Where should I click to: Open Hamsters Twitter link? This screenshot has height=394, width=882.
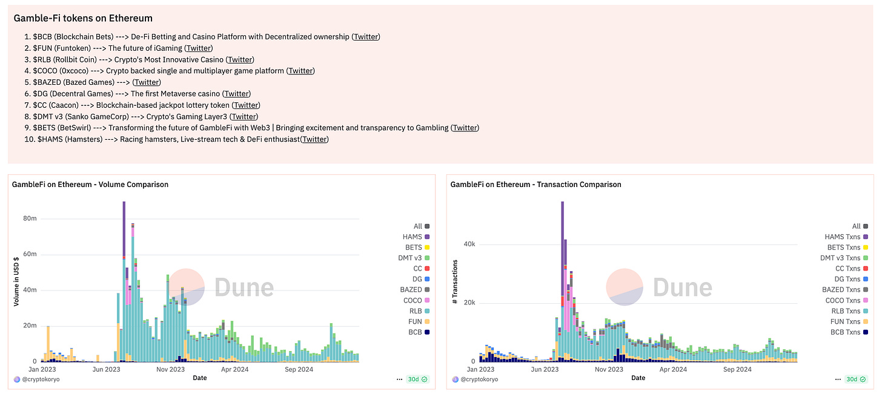(x=315, y=139)
